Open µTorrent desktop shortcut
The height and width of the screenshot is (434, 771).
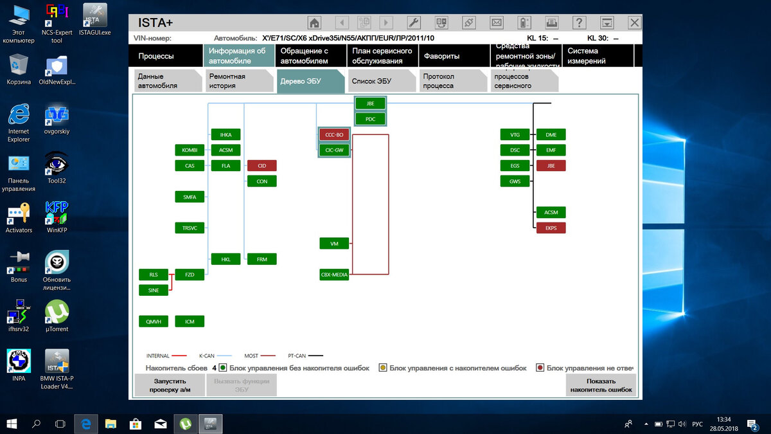57,316
